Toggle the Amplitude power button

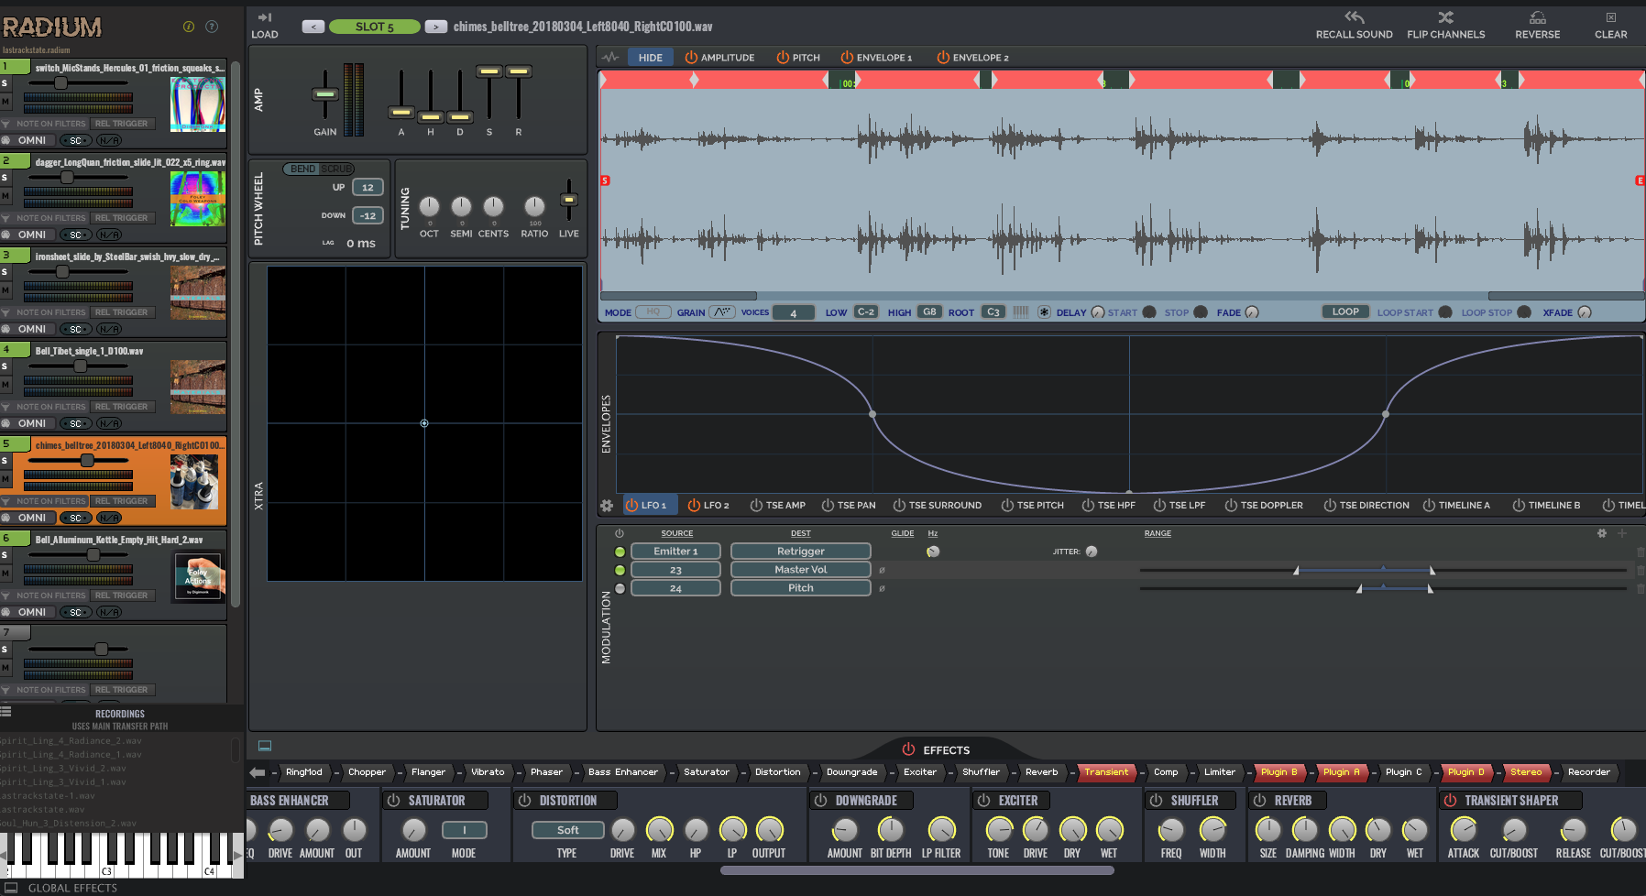(x=691, y=58)
